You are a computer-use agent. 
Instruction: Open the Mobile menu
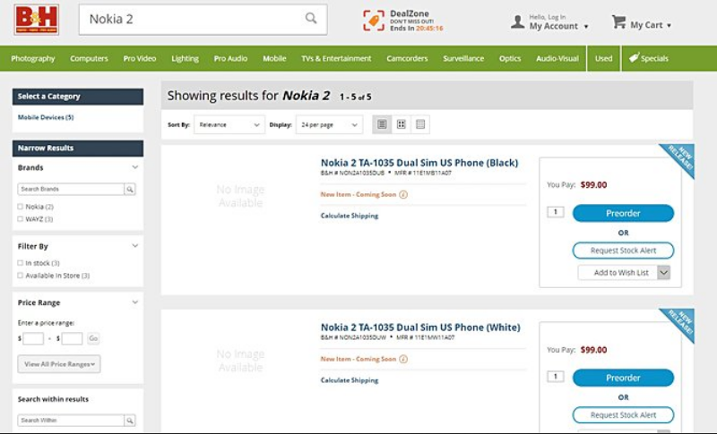click(274, 58)
